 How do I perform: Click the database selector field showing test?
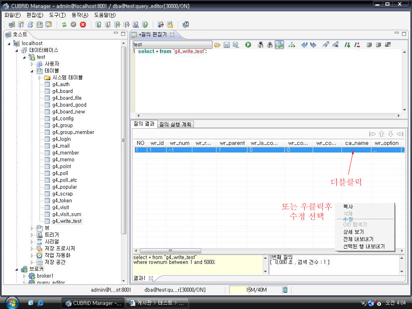[172, 44]
